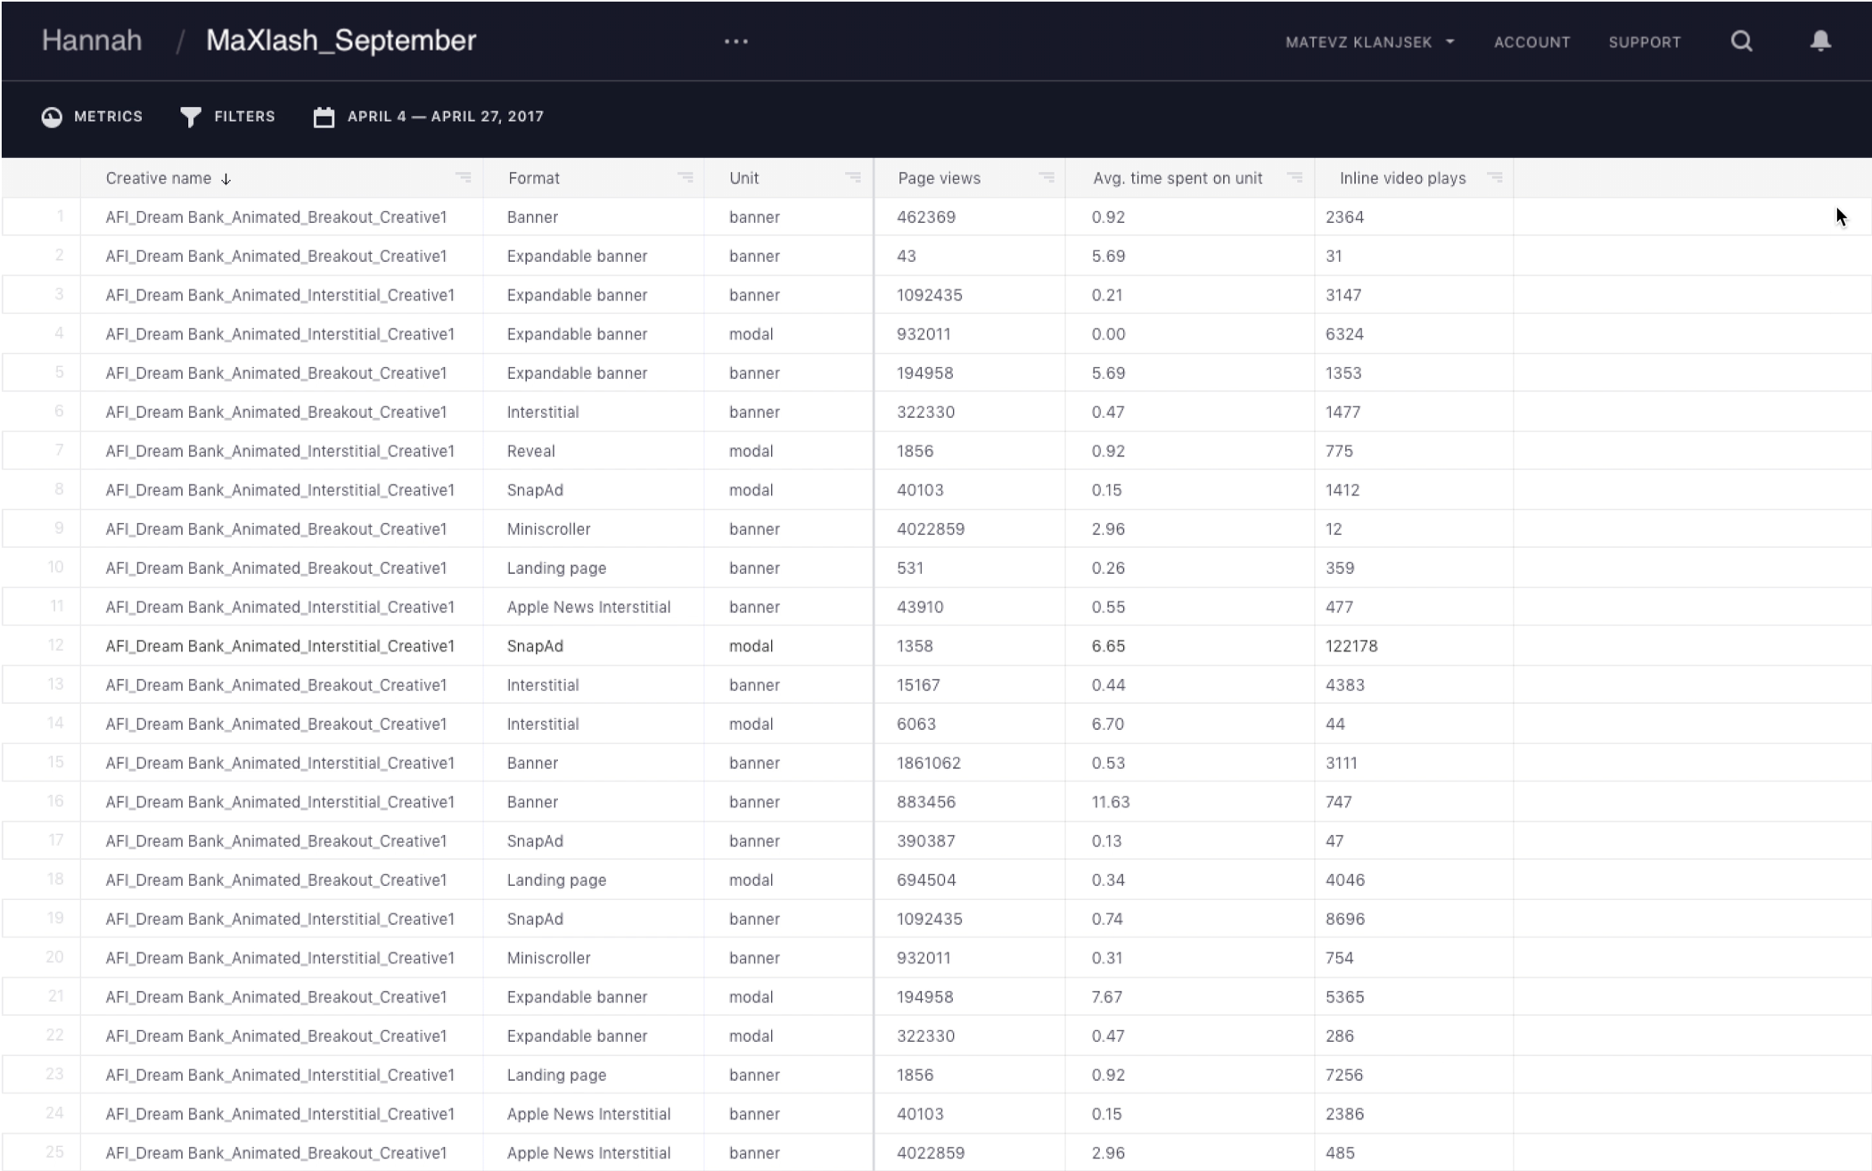Open Support menu item
1872x1171 pixels.
pos(1644,42)
